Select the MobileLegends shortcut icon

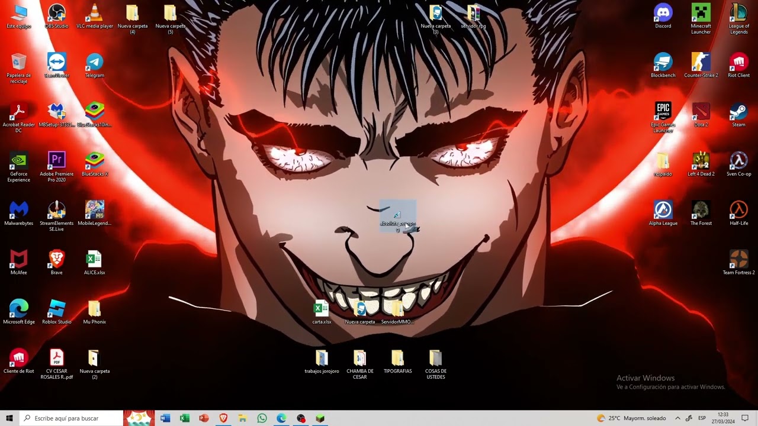(x=95, y=214)
